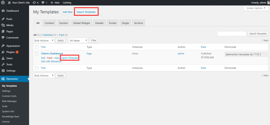The image size is (270, 125).
Task: Expand the Screen Options panel
Action: [x=256, y=8]
